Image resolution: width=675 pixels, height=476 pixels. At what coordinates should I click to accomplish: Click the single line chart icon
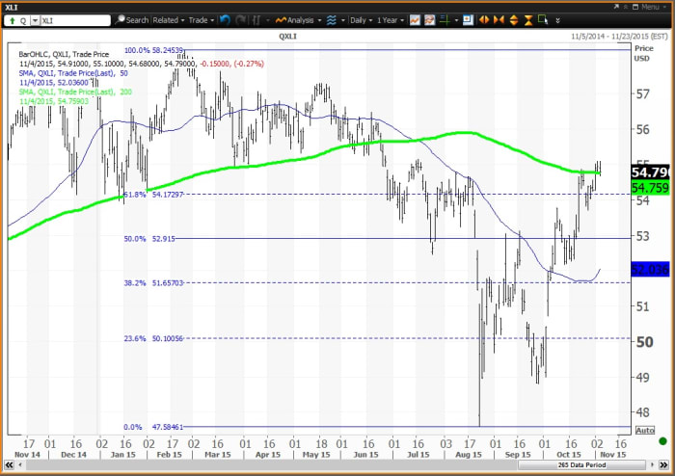point(415,20)
